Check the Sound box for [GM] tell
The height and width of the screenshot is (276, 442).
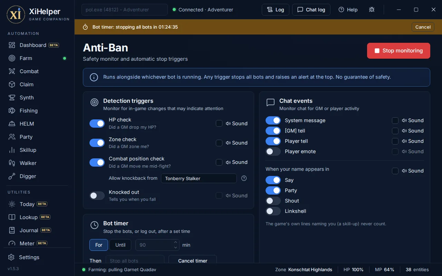click(395, 131)
